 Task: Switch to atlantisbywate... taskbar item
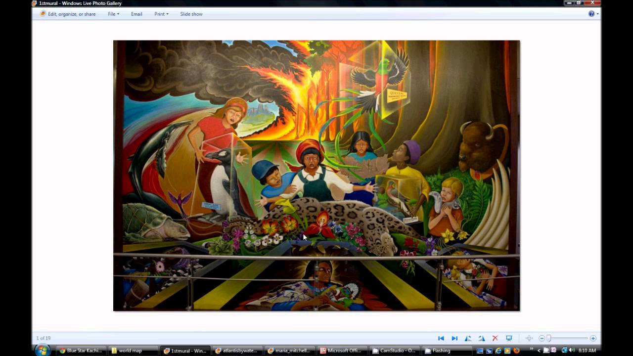click(237, 351)
